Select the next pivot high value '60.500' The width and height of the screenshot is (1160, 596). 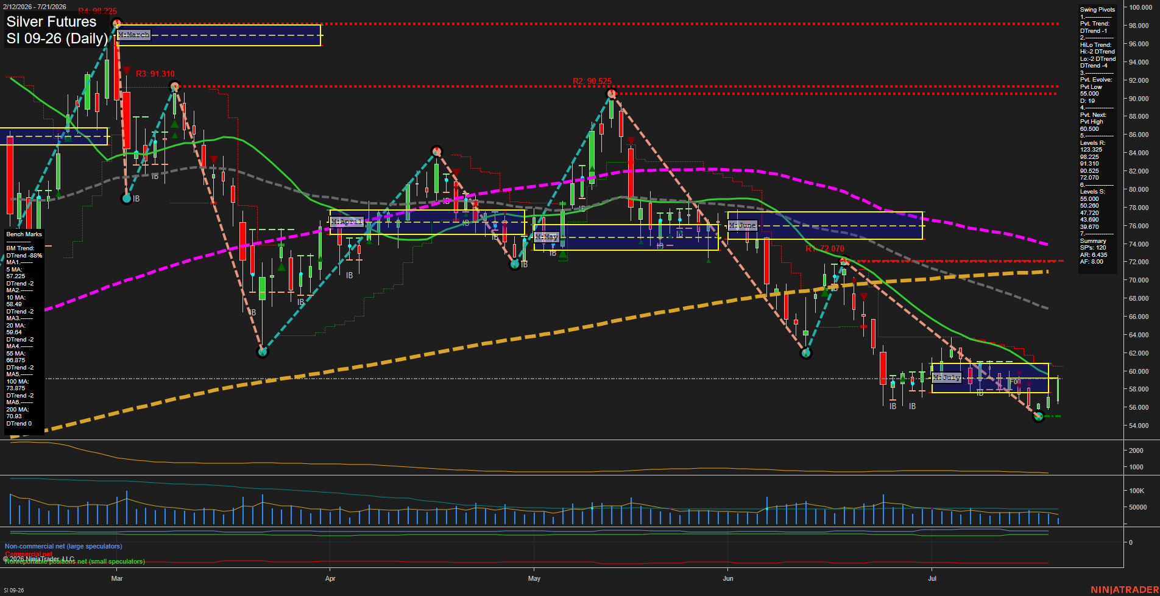tap(1089, 129)
